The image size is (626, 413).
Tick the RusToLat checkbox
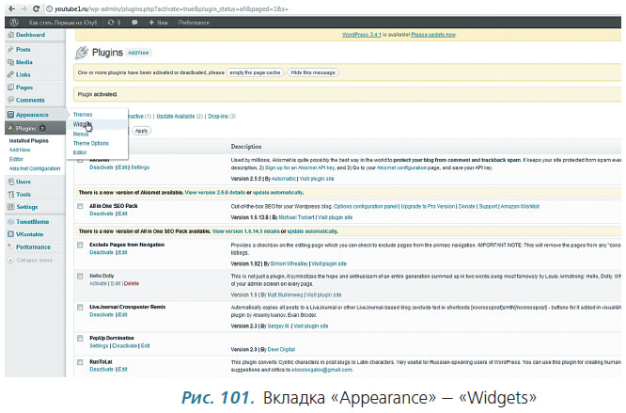tap(80, 362)
